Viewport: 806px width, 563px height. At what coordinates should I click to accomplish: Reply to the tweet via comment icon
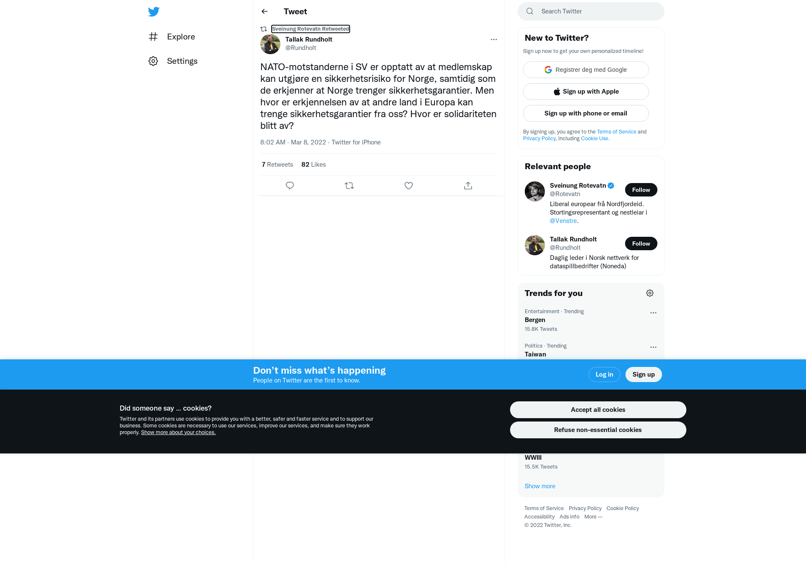click(290, 186)
